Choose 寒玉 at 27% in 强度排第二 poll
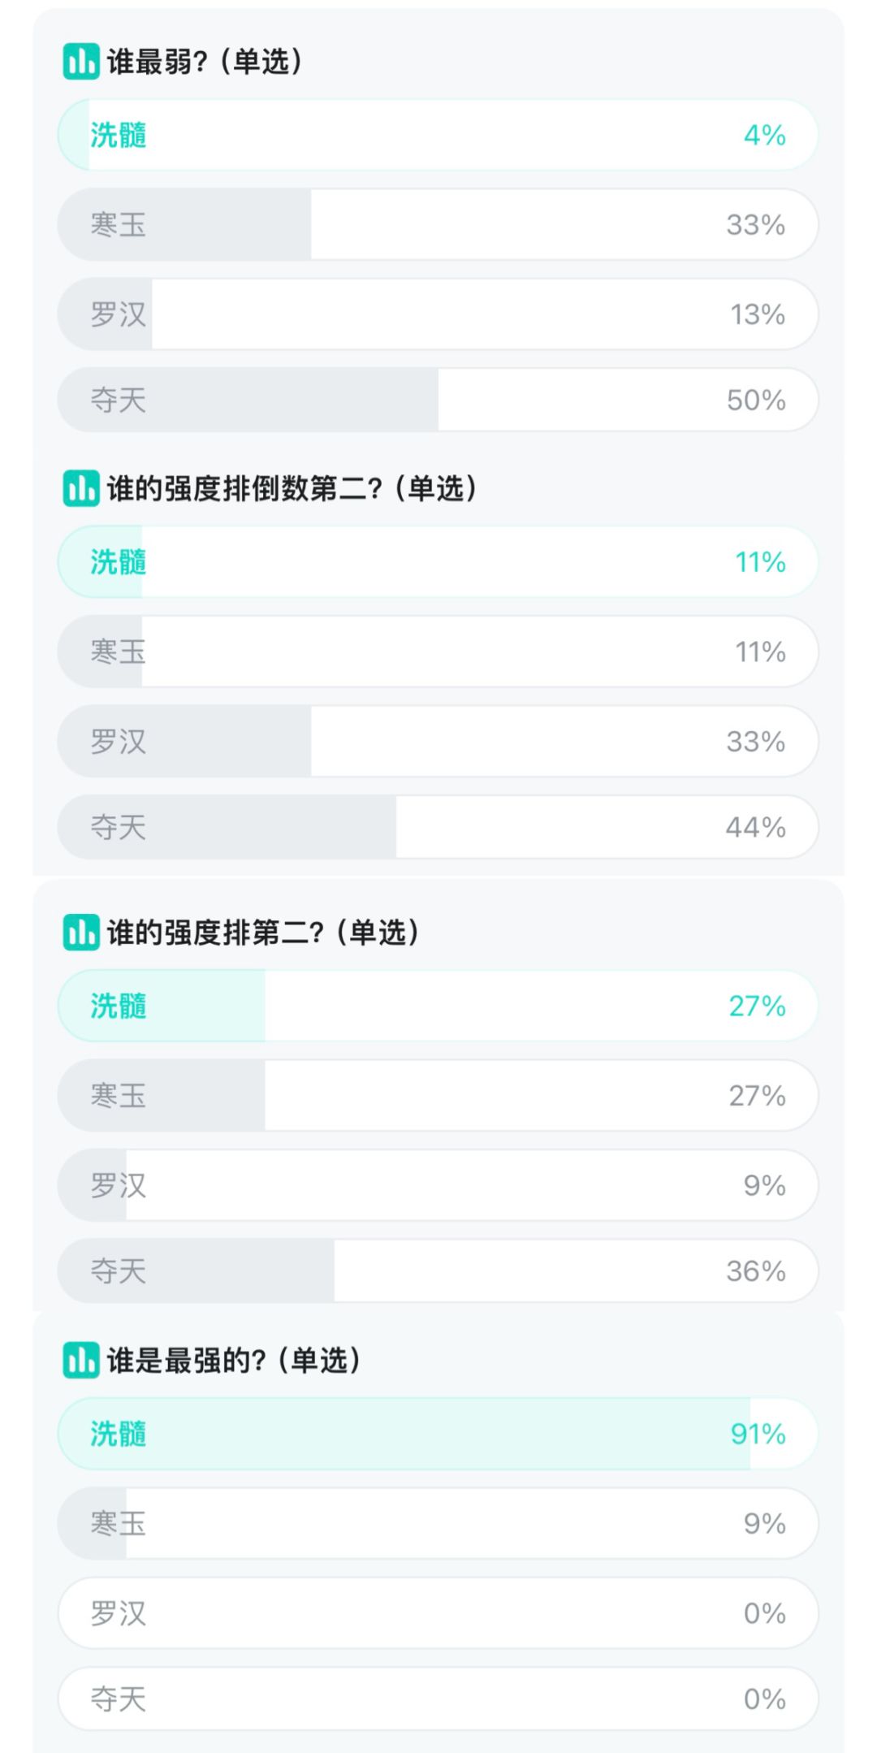The width and height of the screenshot is (877, 1753). tap(438, 1095)
